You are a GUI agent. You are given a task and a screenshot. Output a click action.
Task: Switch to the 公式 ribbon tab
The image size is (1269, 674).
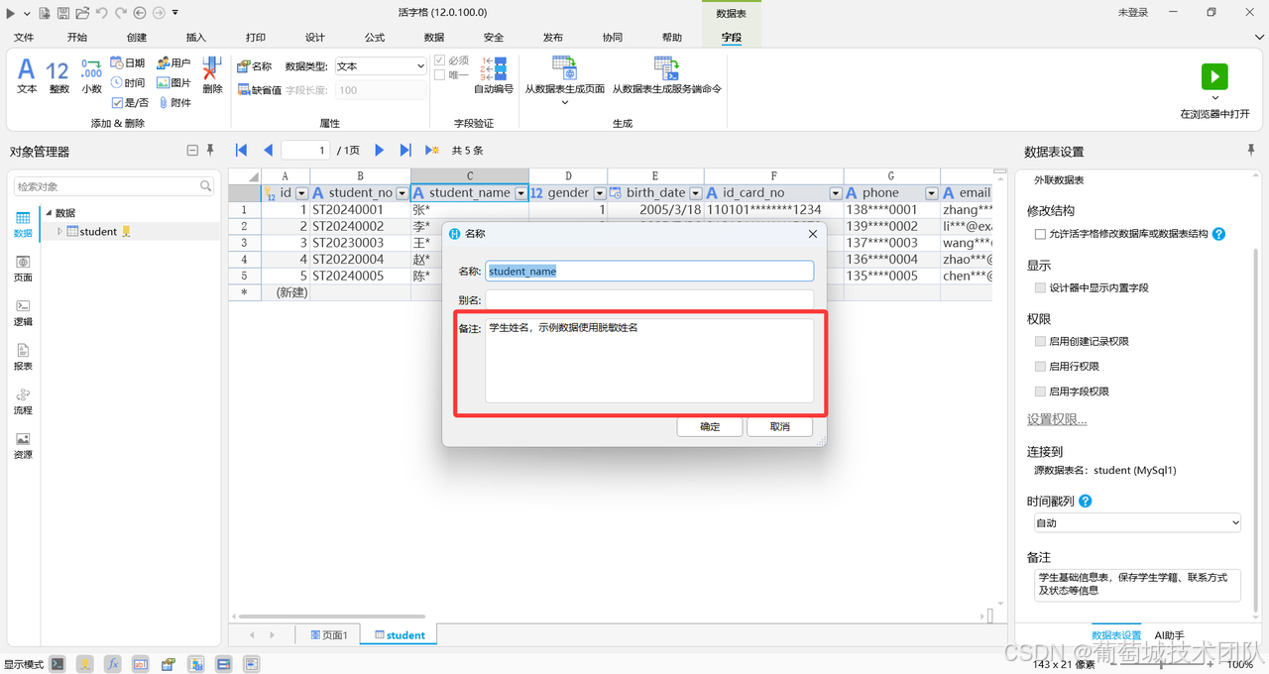(375, 38)
